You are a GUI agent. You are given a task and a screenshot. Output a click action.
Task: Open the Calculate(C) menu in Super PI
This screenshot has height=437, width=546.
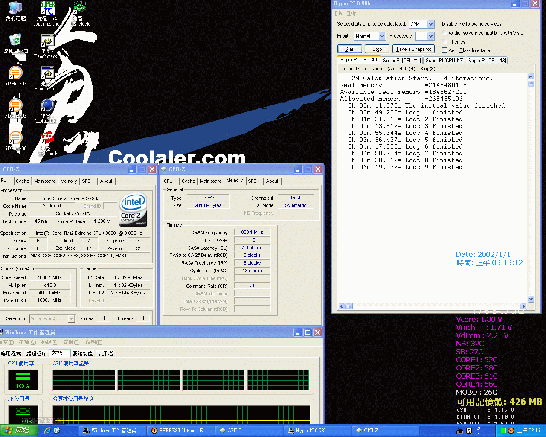coord(353,69)
